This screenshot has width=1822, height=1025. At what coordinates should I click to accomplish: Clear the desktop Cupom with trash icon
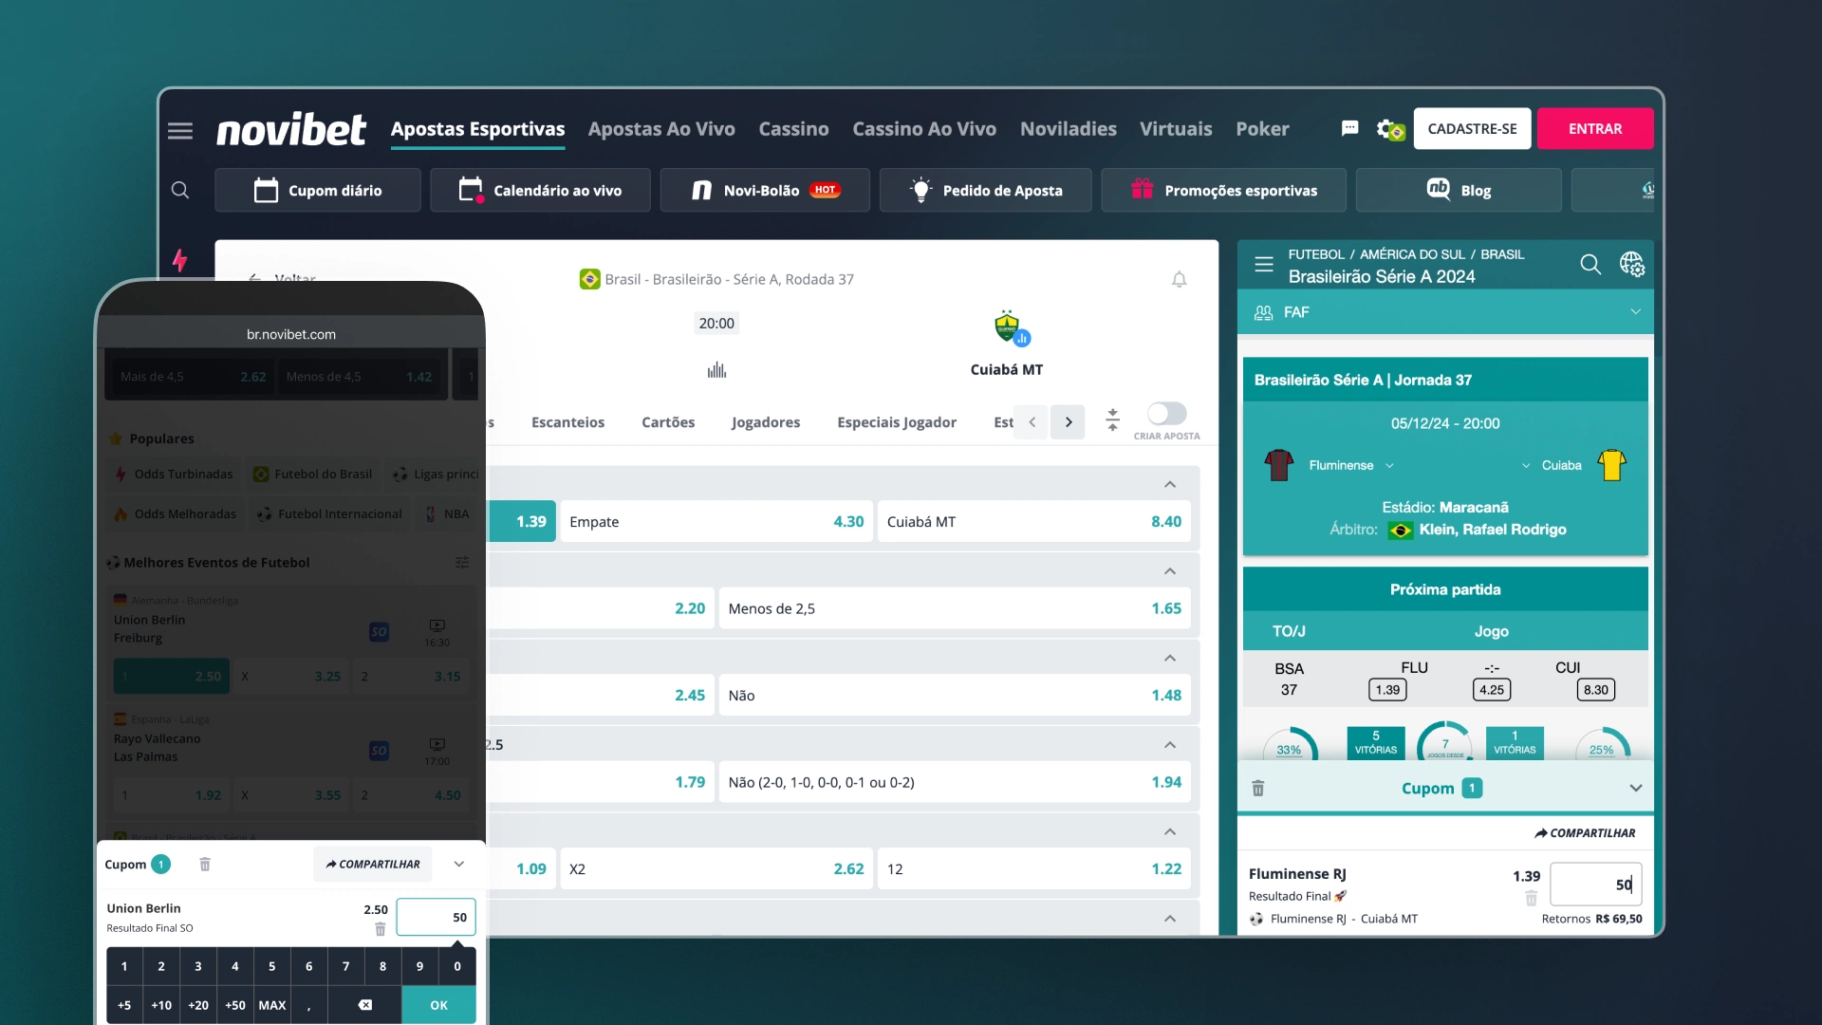1257,788
